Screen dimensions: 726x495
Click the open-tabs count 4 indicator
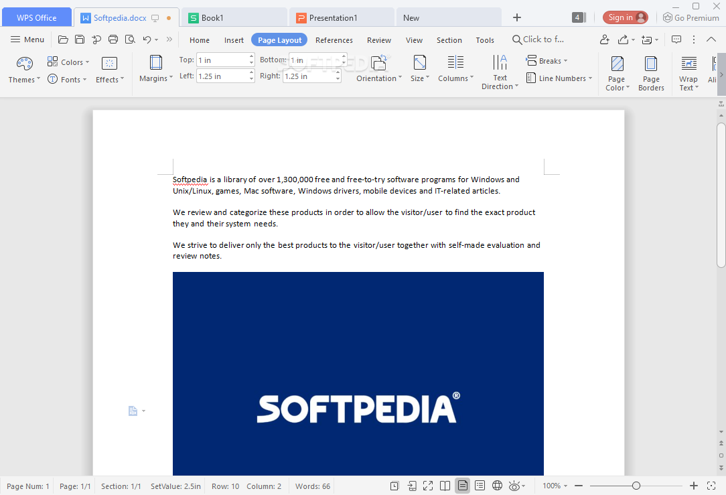pyautogui.click(x=579, y=17)
